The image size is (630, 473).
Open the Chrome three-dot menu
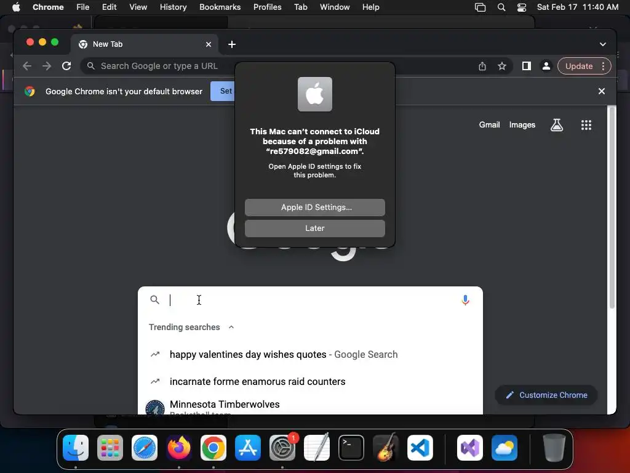click(x=603, y=66)
